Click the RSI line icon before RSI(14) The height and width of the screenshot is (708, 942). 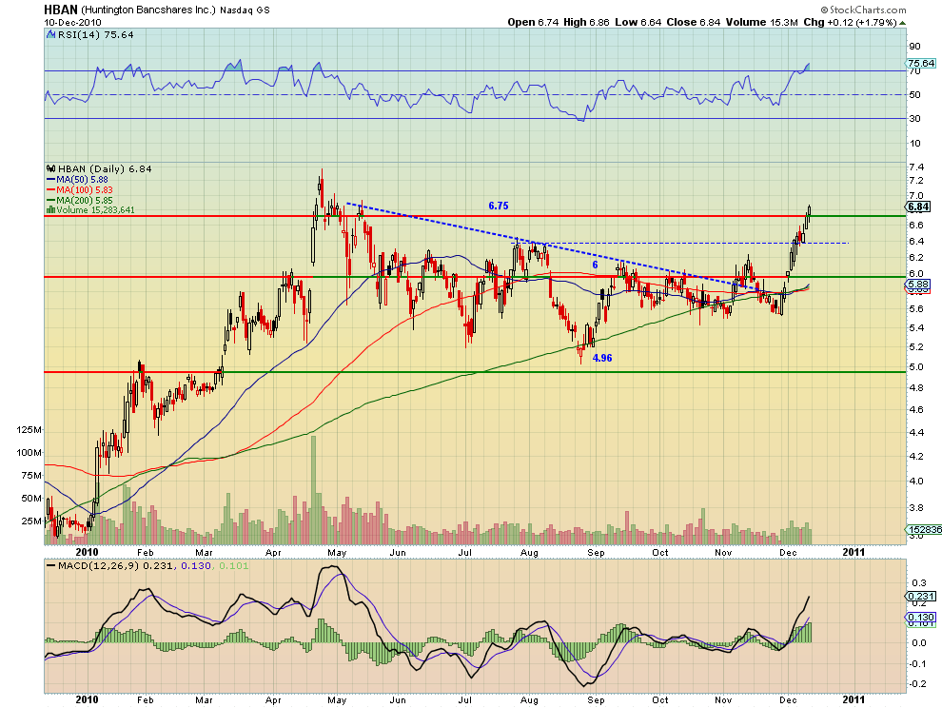pos(51,35)
